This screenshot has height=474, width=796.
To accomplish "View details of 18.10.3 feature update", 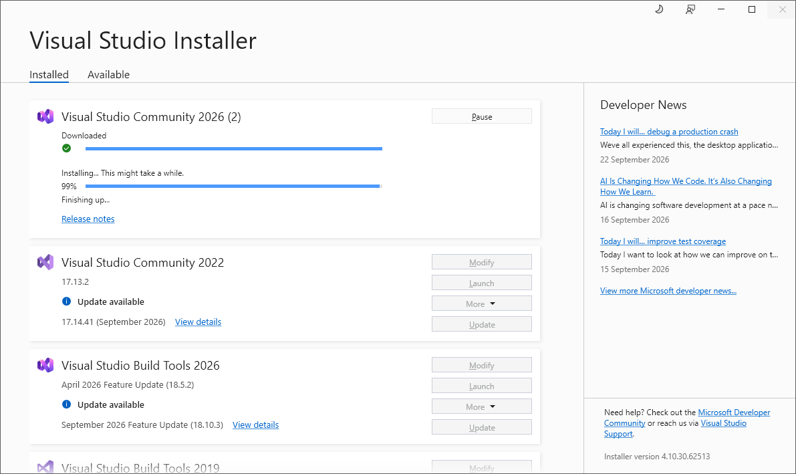I will pos(255,425).
